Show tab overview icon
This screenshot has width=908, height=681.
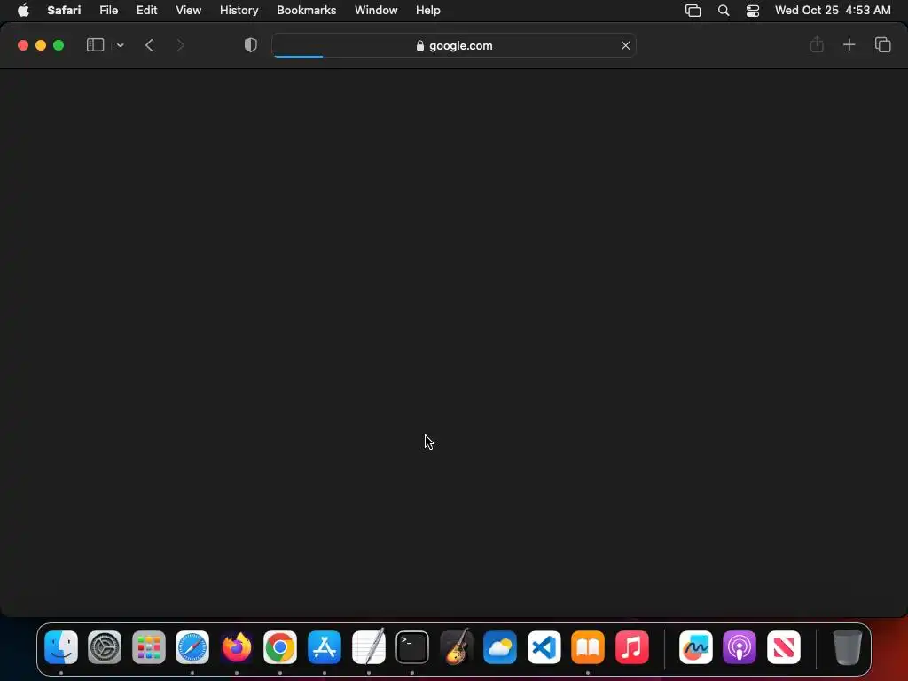[x=882, y=45]
